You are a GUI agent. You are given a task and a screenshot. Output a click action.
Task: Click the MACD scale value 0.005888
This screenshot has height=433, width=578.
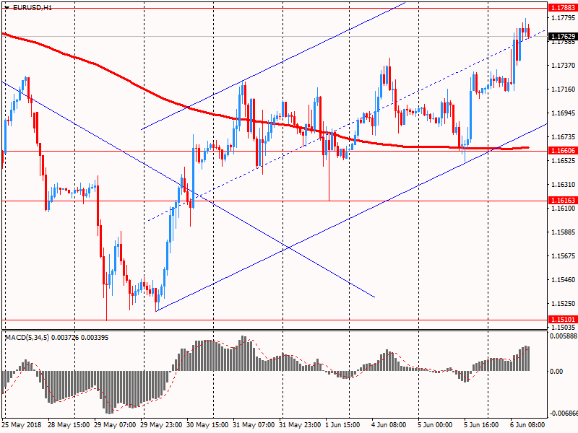tap(564, 336)
